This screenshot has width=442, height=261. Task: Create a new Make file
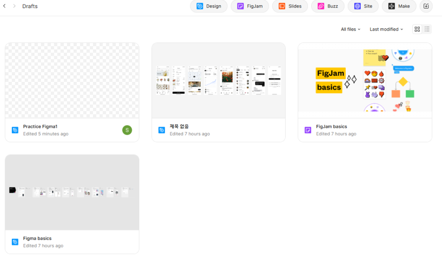point(399,6)
